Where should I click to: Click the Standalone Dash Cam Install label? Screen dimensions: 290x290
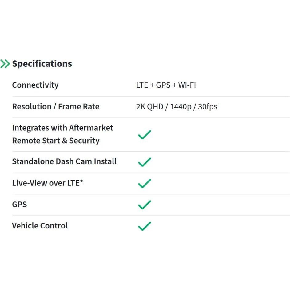click(64, 161)
